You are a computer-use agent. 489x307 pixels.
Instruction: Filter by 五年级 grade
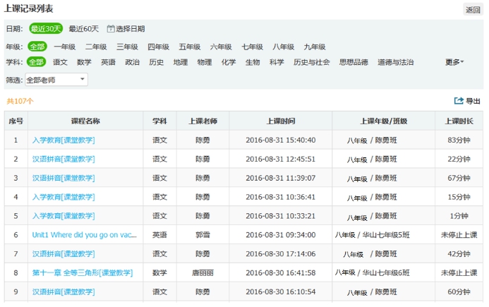pos(190,47)
